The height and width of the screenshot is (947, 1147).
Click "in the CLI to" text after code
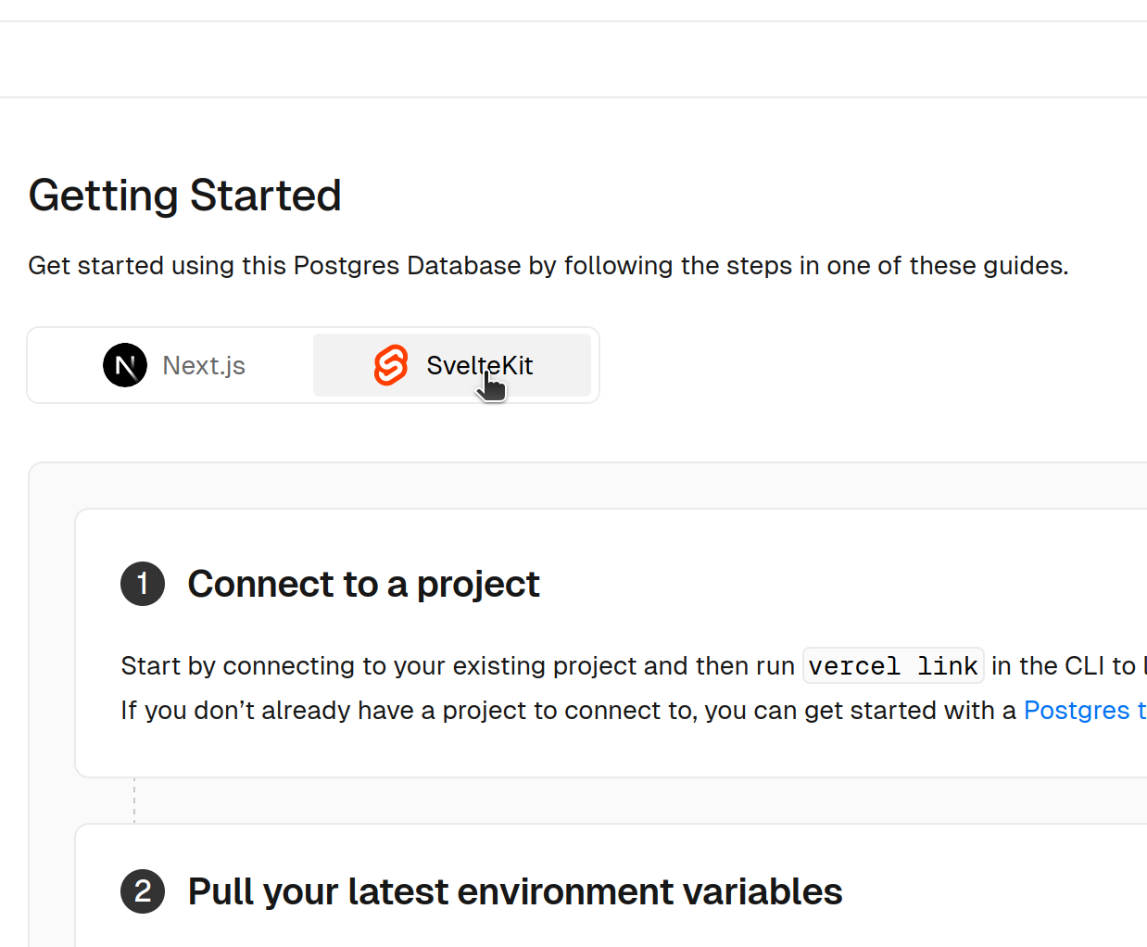point(1063,666)
